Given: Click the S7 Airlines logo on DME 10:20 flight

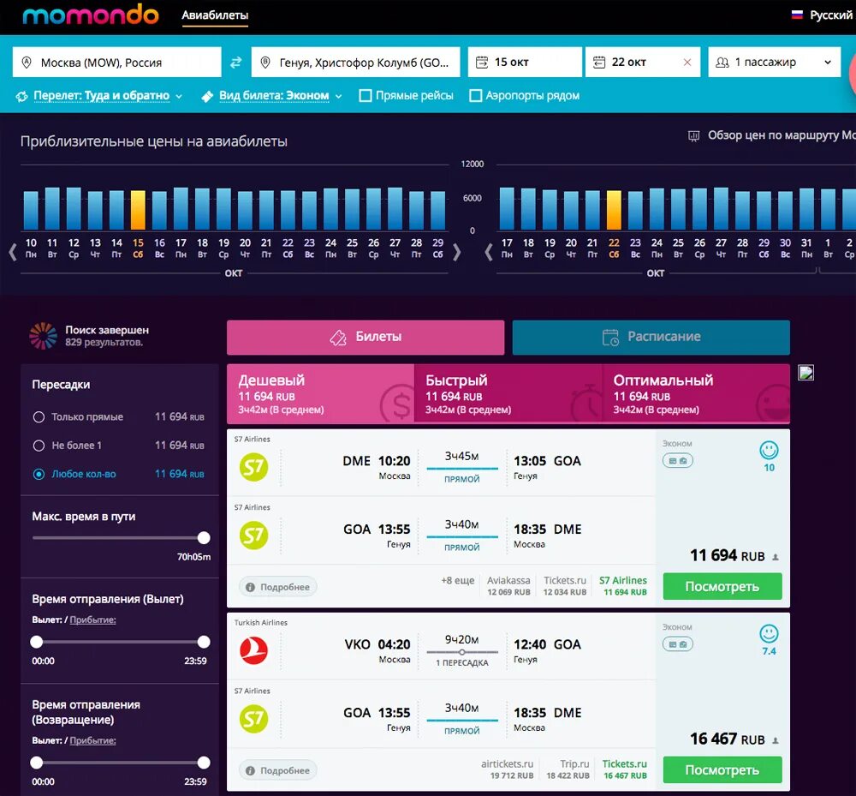Looking at the screenshot, I should tap(254, 468).
